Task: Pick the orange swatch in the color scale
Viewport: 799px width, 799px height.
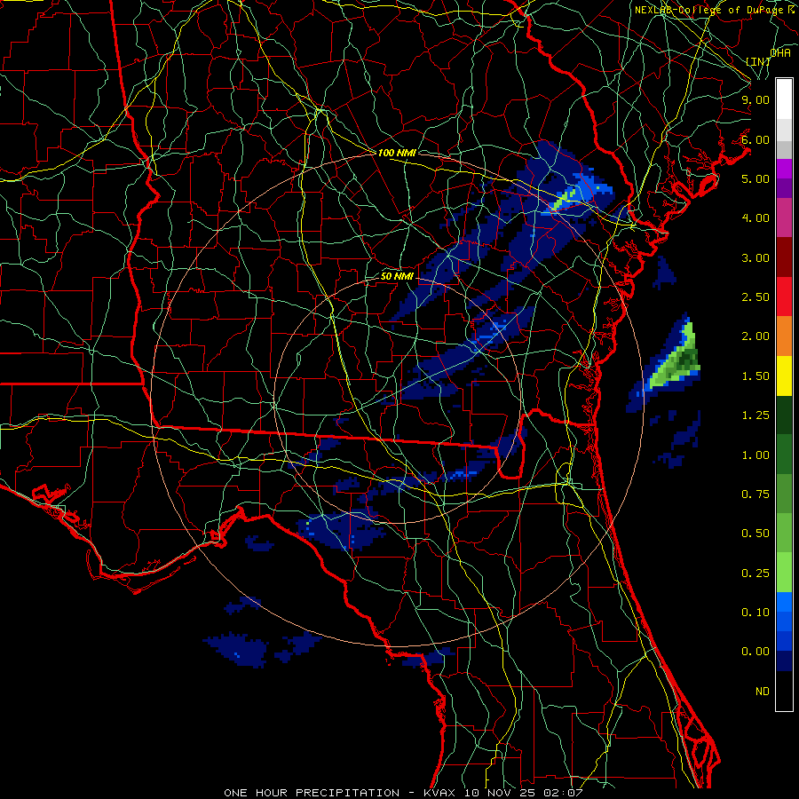Action: [x=784, y=336]
